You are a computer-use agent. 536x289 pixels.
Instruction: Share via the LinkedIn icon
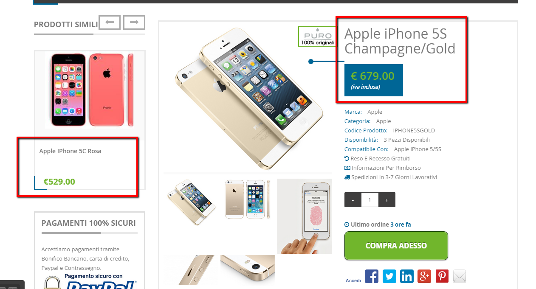406,276
